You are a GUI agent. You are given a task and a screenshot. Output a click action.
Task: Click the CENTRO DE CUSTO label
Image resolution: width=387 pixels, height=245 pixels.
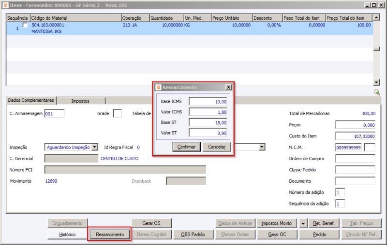119,159
